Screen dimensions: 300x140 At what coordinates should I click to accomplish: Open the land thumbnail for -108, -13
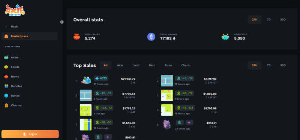85,110
